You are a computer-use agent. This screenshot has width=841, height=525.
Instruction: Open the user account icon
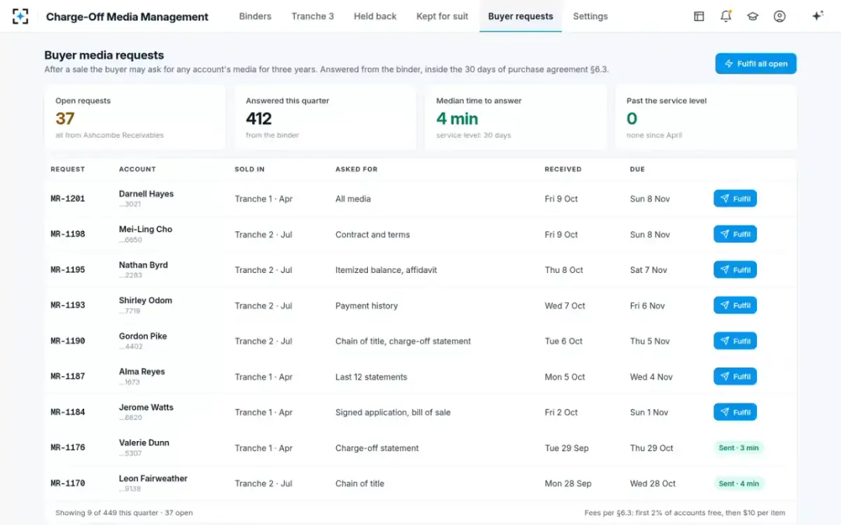pos(779,16)
